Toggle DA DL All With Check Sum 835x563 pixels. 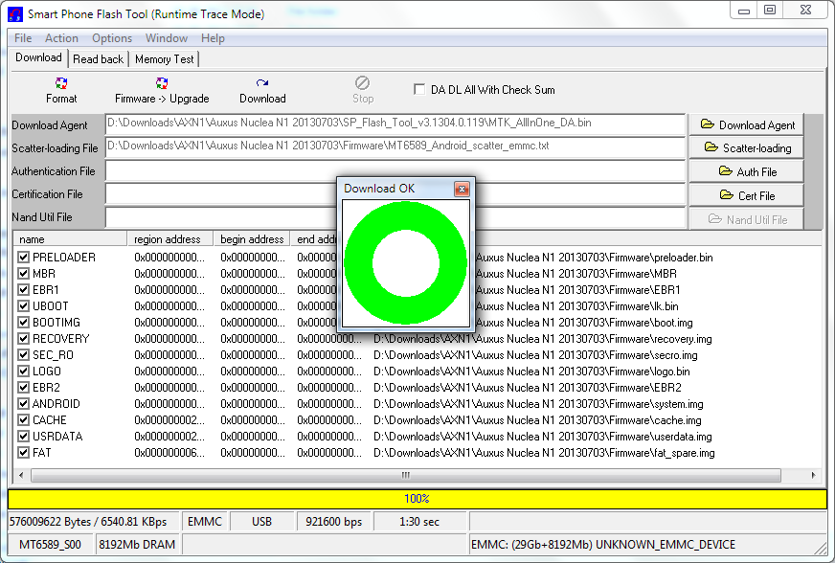tap(419, 89)
